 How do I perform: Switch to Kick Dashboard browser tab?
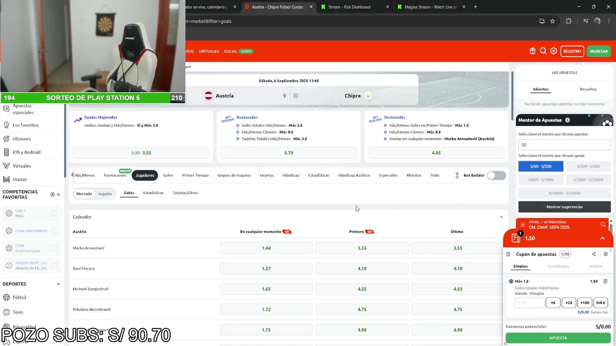coord(349,7)
